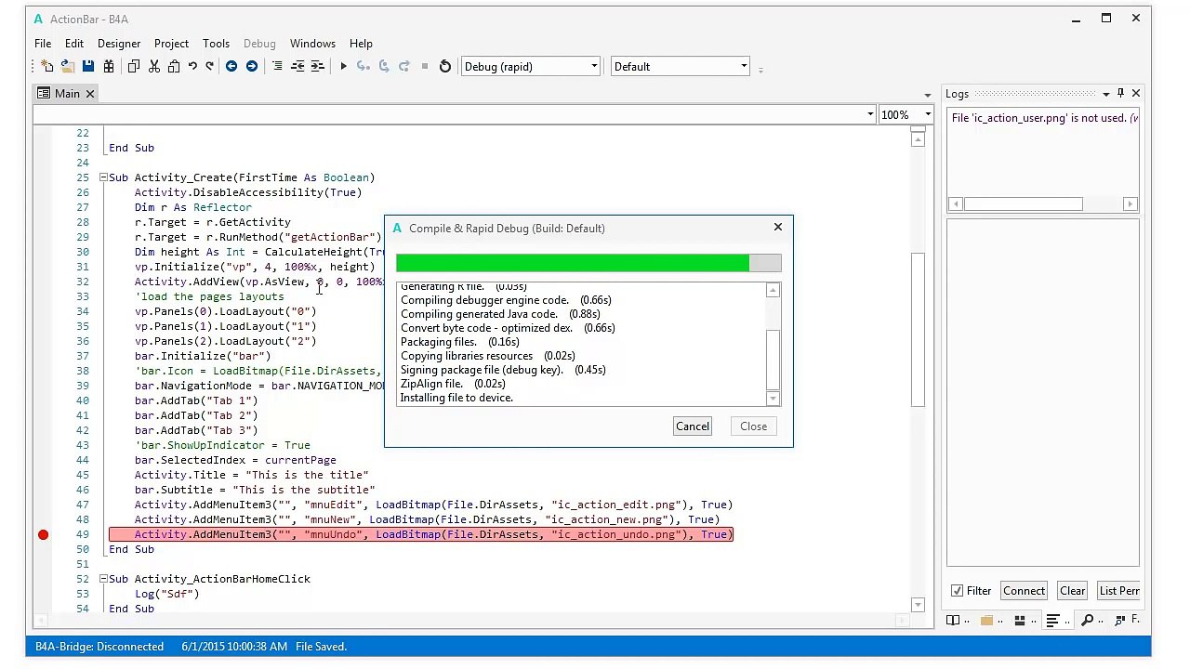Click the Stop debugging square icon
This screenshot has height=669, width=1190.
[x=425, y=66]
